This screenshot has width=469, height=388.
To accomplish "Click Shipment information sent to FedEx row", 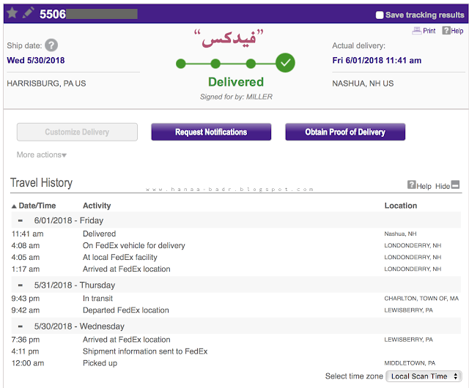I will click(x=236, y=351).
